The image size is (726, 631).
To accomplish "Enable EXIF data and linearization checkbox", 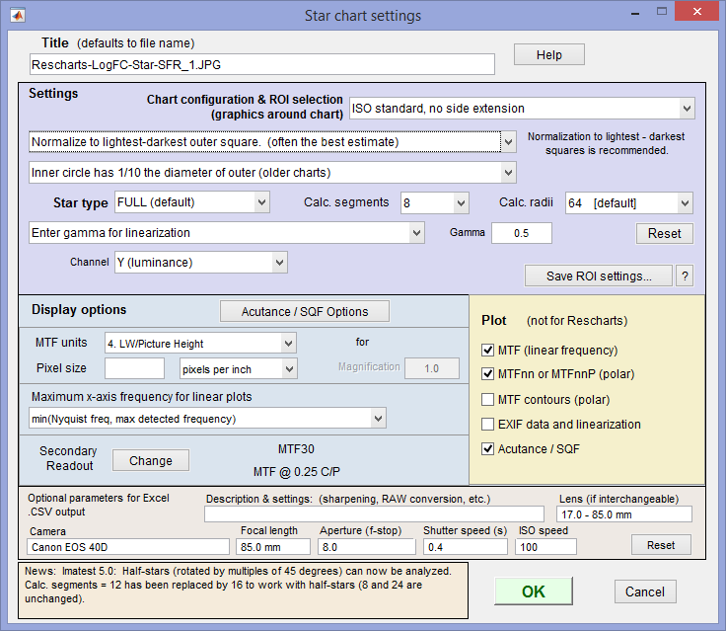I will tap(487, 425).
